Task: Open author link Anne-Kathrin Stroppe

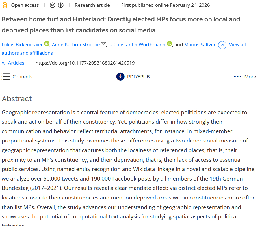Action: (x=76, y=45)
